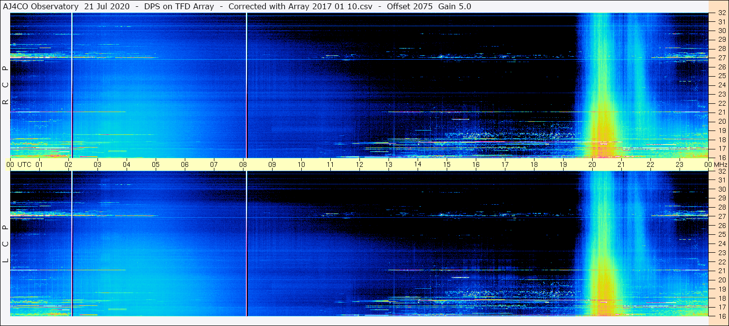The image size is (729, 326).
Task: Click the white vertical marker near 08 UTC in LCP panel
Action: [x=246, y=244]
